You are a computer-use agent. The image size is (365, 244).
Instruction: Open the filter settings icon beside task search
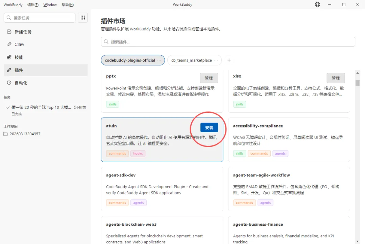point(83,18)
